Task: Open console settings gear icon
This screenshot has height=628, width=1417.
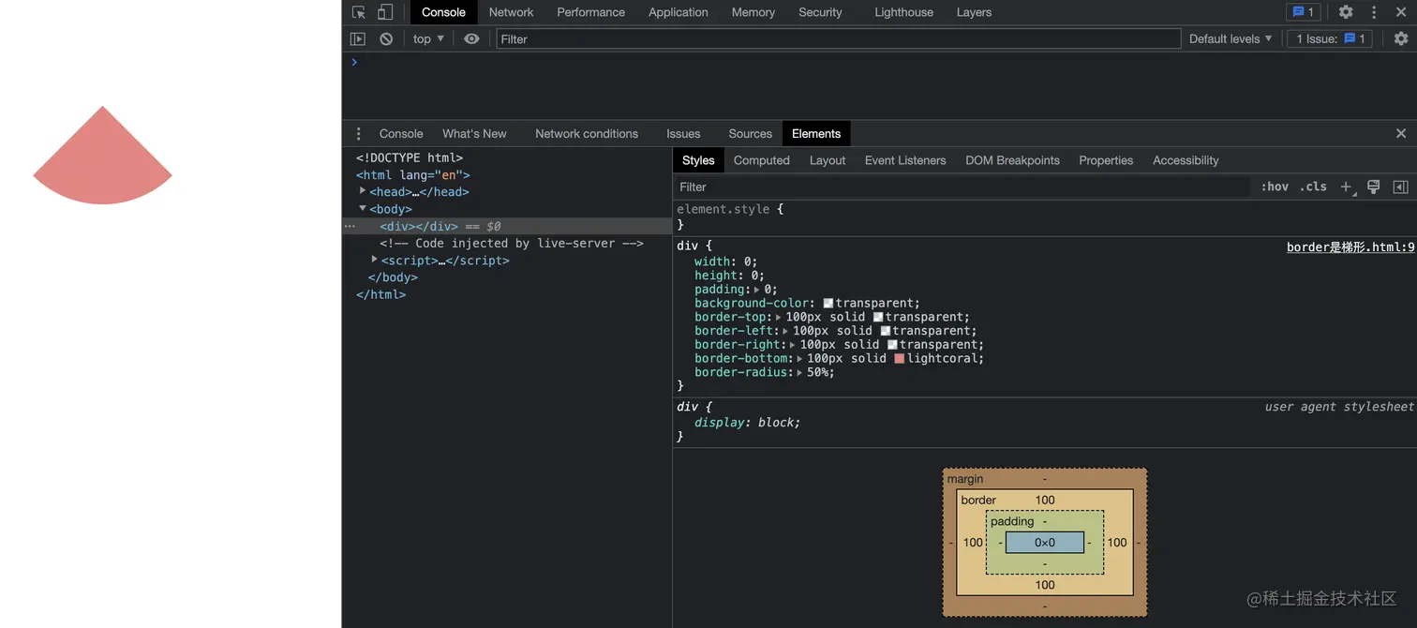Action: [1400, 38]
